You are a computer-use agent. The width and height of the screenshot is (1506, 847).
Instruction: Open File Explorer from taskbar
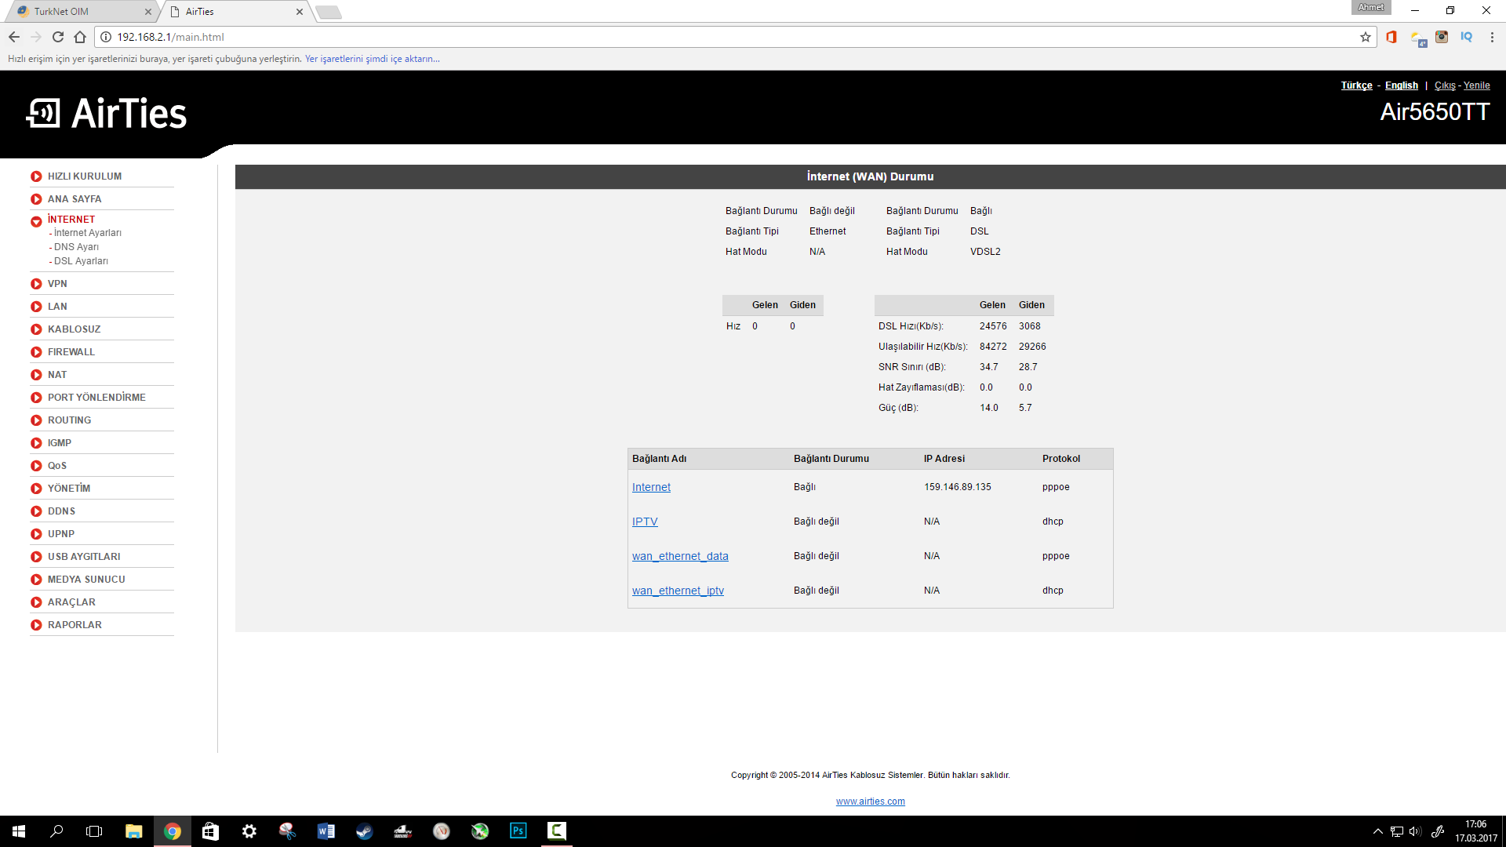coord(133,831)
